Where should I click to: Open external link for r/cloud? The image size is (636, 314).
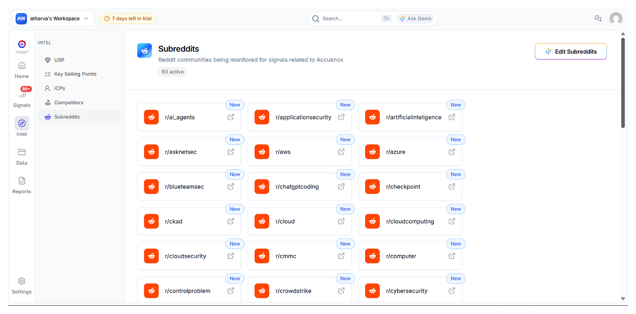coord(342,221)
